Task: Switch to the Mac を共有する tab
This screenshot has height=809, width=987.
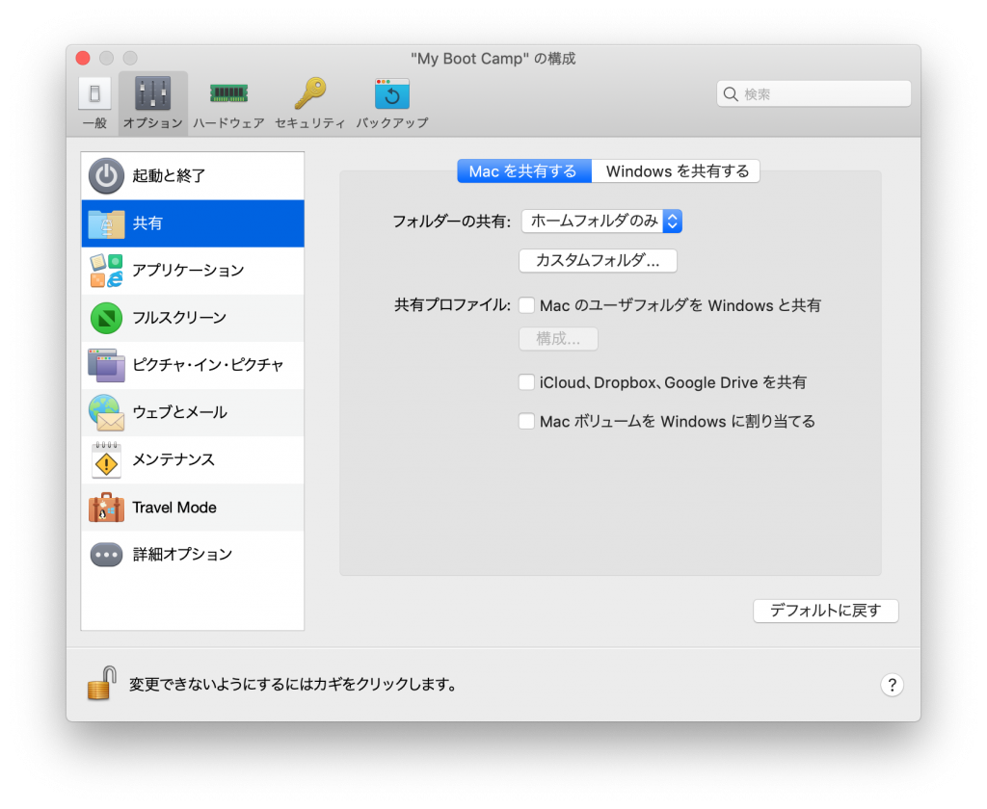Action: click(523, 171)
